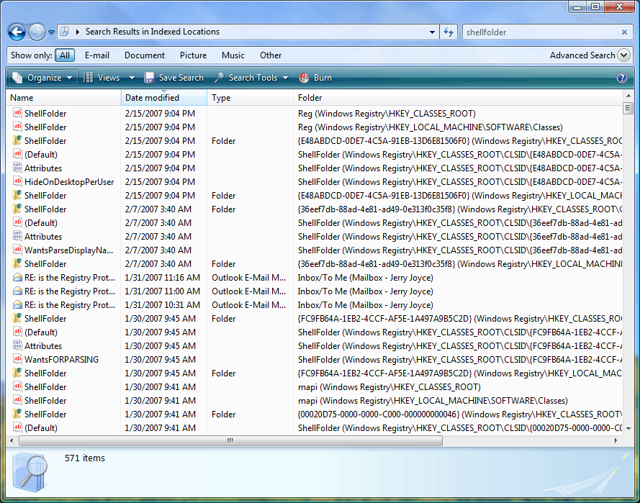Click Search Results in Indexed Locations text
640x503 pixels.
pos(152,32)
